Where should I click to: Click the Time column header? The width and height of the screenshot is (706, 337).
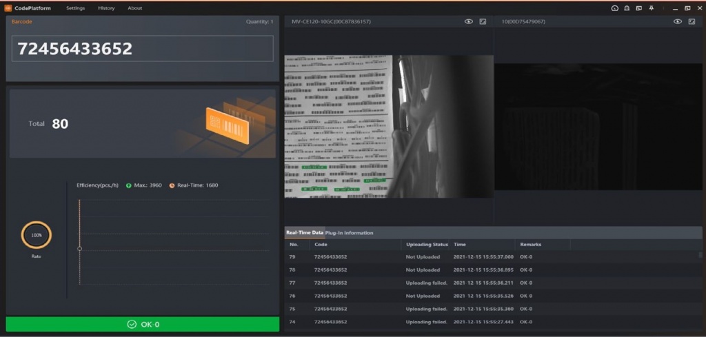click(x=460, y=245)
